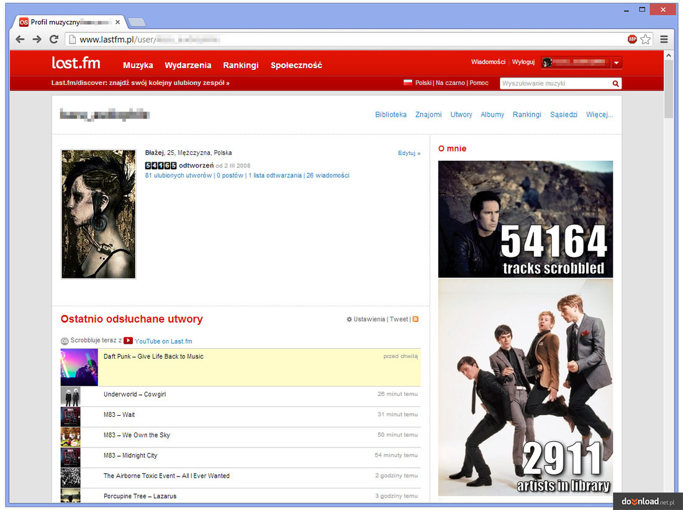
Task: Open The Airborne Toxic Event track
Action: (166, 476)
